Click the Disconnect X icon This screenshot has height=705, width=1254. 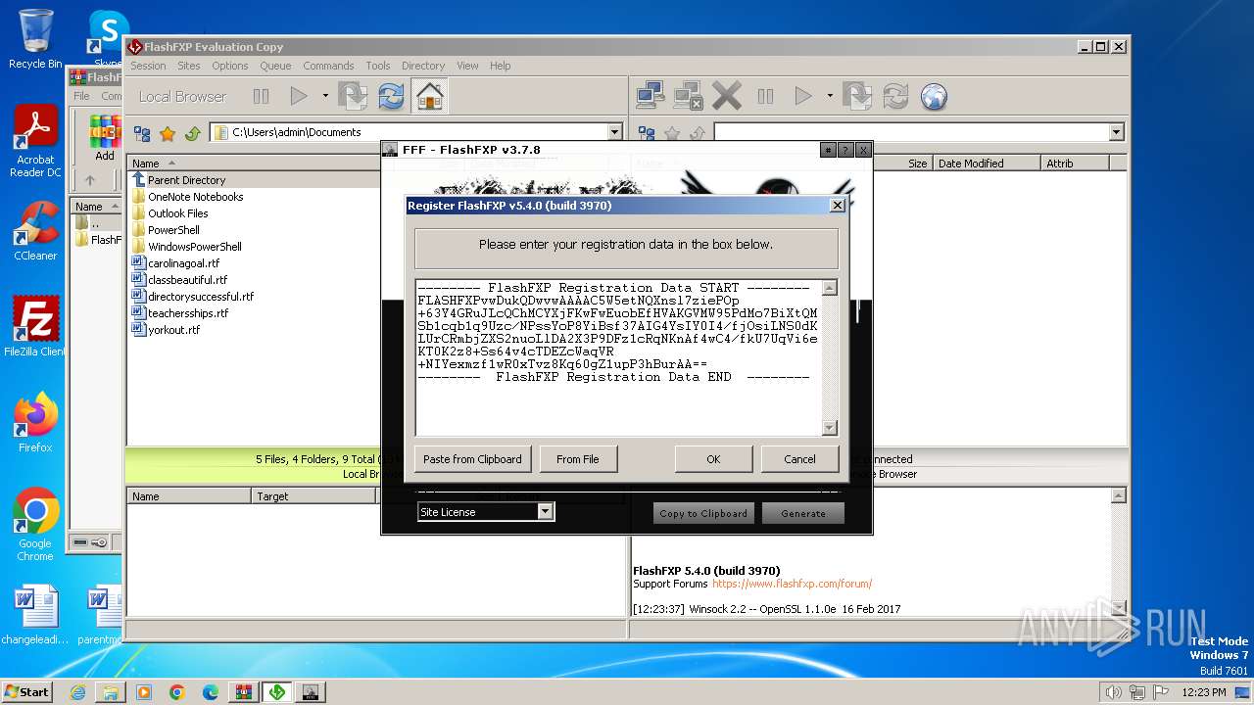point(726,96)
